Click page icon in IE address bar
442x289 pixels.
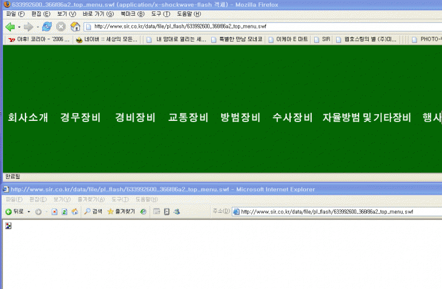tap(236, 212)
